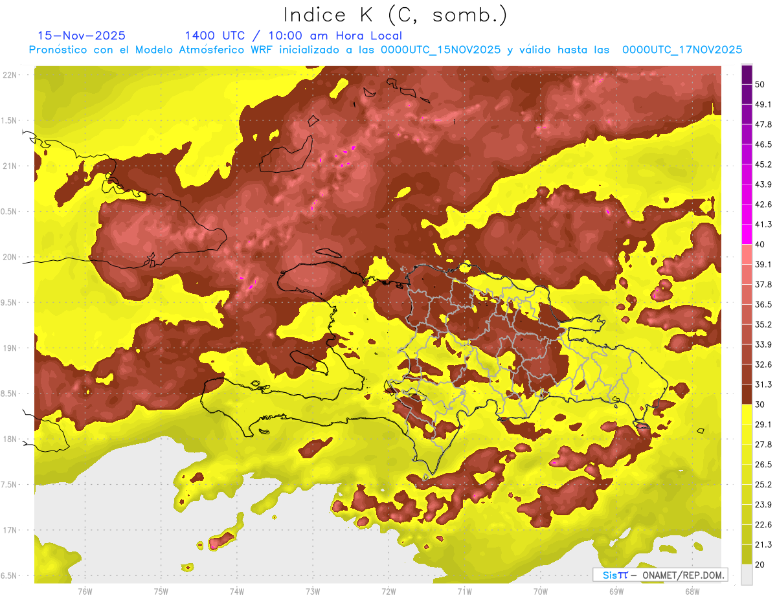Image resolution: width=777 pixels, height=600 pixels.
Task: Click the '76W' longitude label
Action: click(85, 591)
